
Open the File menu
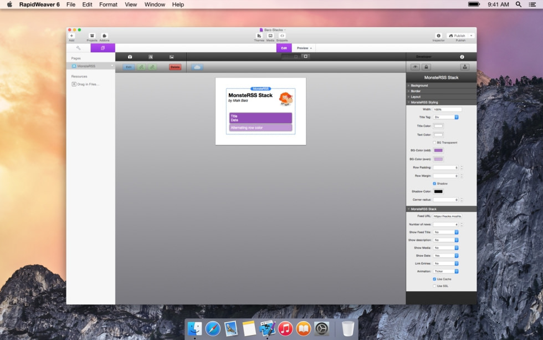tap(71, 4)
